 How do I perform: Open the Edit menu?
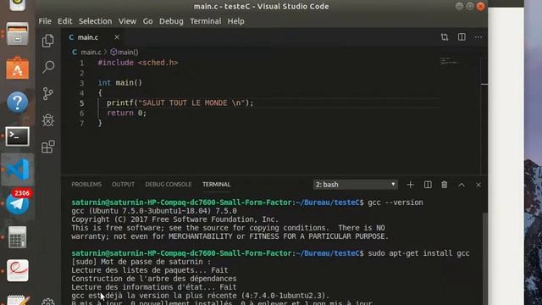coord(65,21)
